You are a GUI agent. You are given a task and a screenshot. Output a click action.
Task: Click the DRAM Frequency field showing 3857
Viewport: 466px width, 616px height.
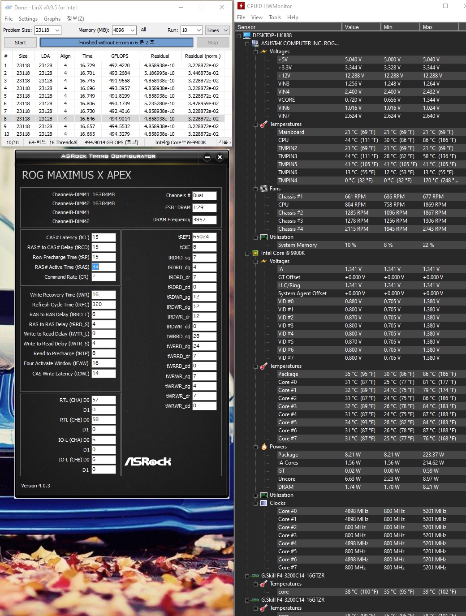[204, 220]
